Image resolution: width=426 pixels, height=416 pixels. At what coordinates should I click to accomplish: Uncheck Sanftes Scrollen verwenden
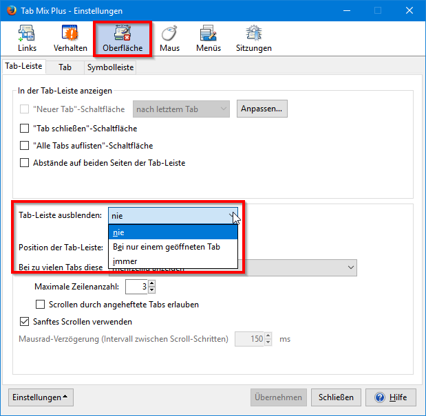(25, 322)
